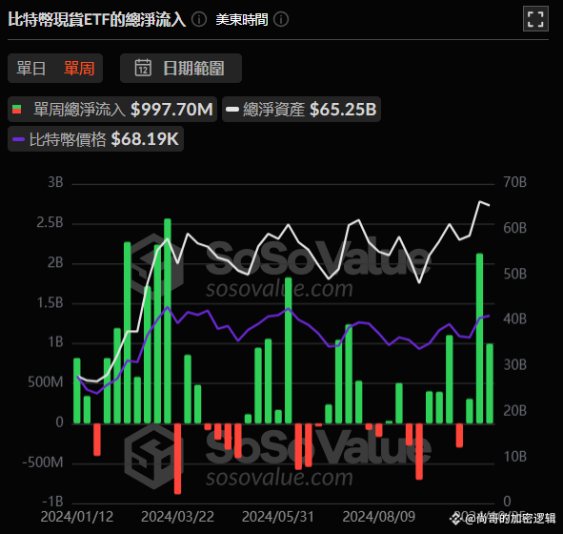
Task: Click the white line marker for 總淨資產
Action: [232, 110]
